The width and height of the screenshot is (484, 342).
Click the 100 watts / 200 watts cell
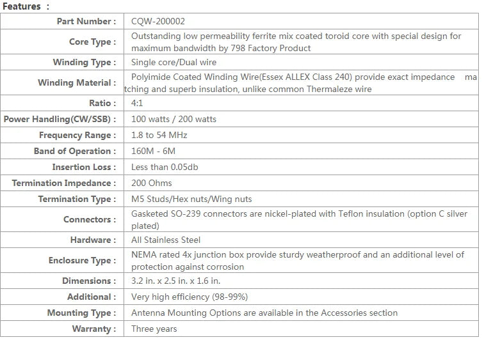tap(173, 119)
